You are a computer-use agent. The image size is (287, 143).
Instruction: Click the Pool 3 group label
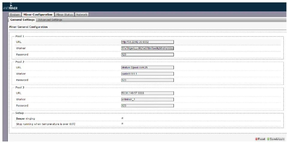20,88
